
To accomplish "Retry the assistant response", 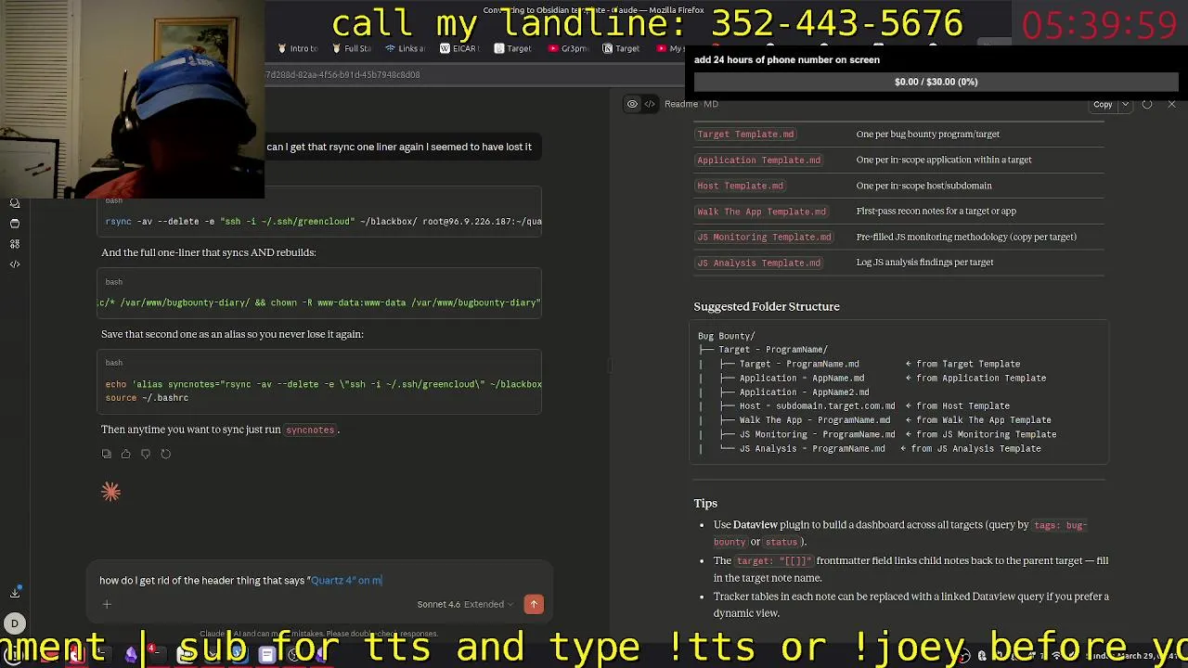I will pyautogui.click(x=165, y=454).
